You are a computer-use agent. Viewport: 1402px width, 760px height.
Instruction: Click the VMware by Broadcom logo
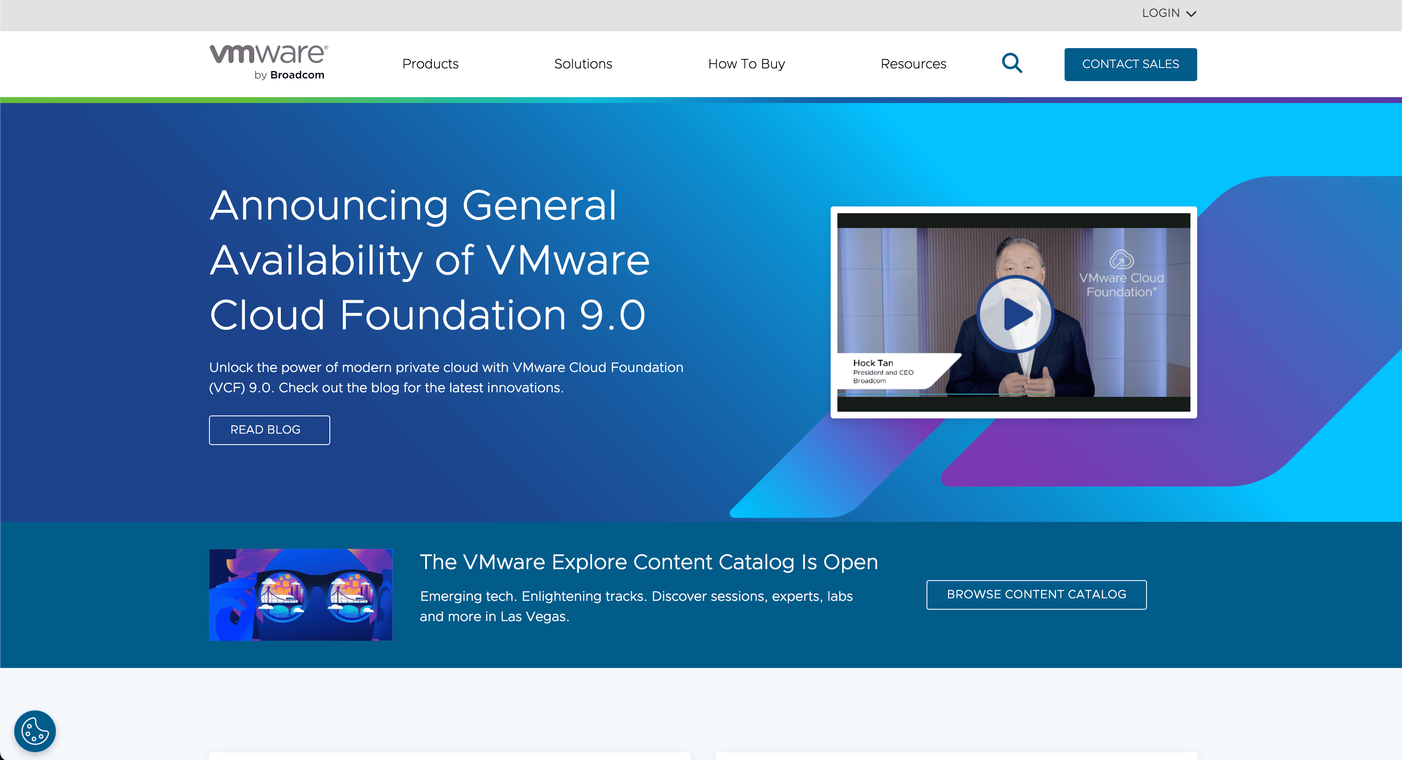[267, 61]
